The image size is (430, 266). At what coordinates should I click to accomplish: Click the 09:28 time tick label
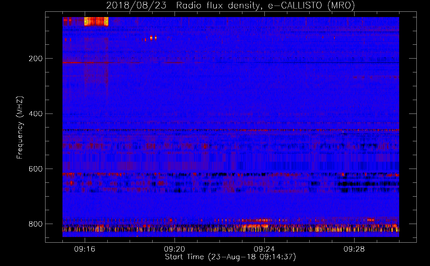tap(354, 249)
